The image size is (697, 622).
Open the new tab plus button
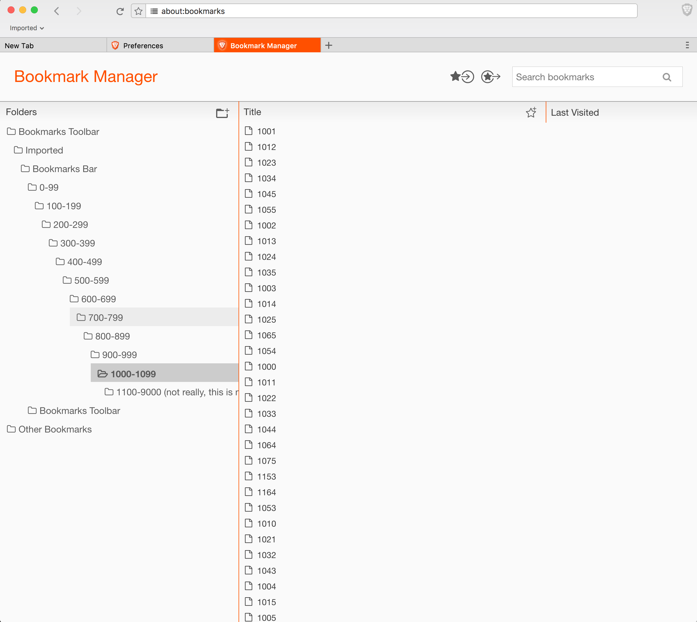[x=329, y=45]
